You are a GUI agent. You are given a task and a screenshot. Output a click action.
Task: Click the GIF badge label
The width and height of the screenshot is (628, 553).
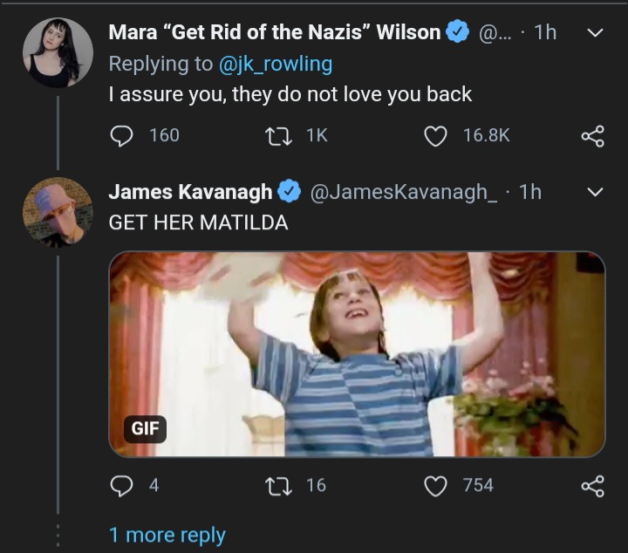[145, 429]
